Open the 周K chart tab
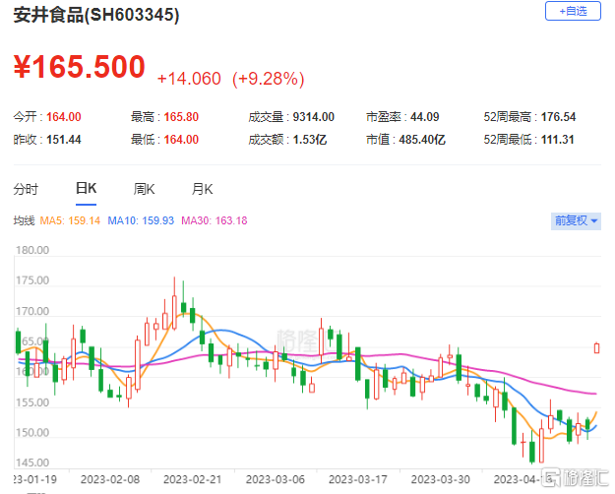Image resolution: width=615 pixels, height=494 pixels. (x=144, y=189)
